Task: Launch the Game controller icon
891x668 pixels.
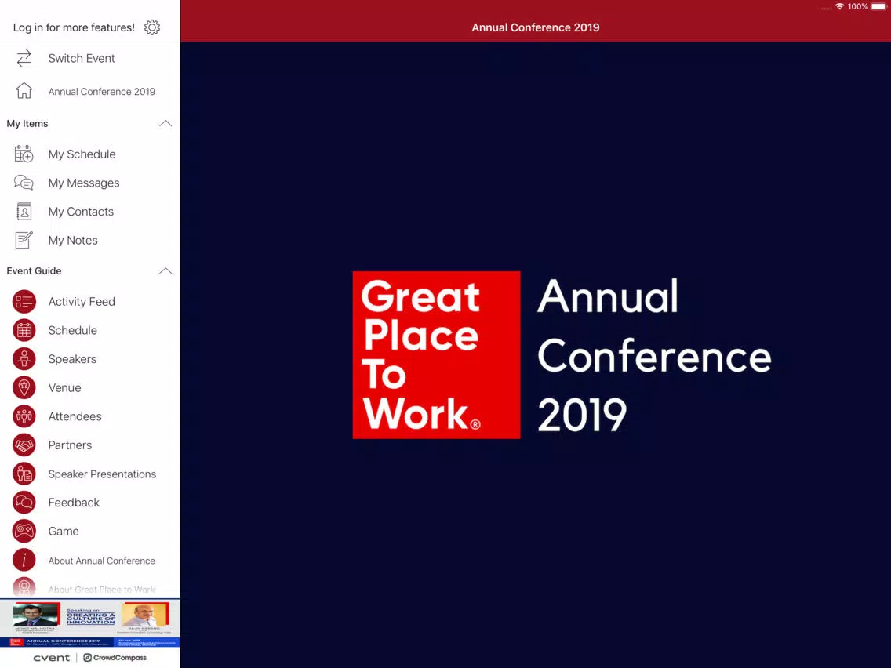Action: [x=24, y=531]
